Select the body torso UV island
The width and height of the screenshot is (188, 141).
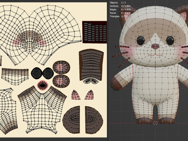[x=42, y=110]
